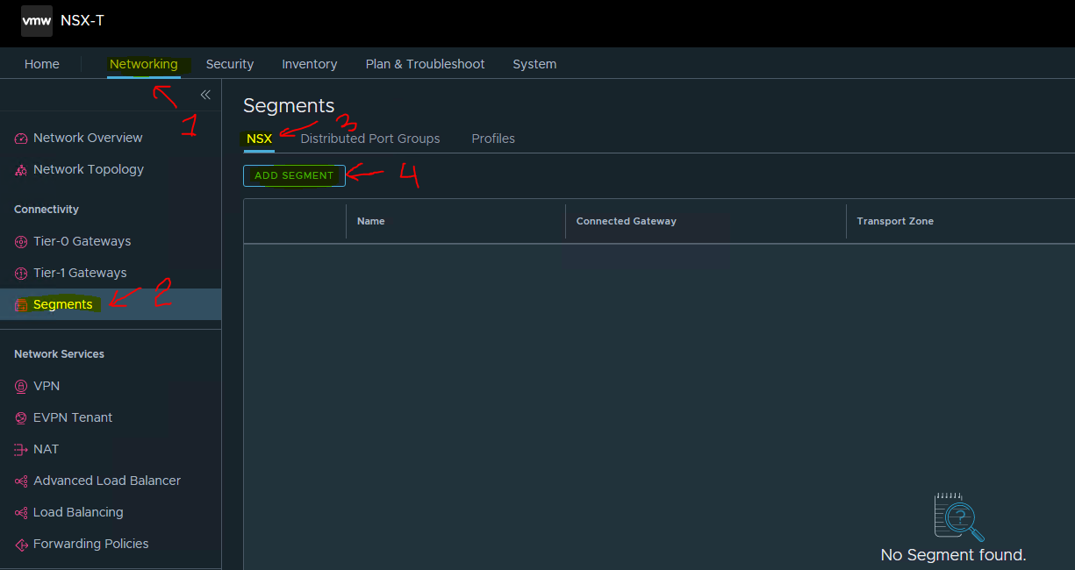Select the NSX segments tab
Viewport: 1075px width, 570px height.
click(x=259, y=139)
